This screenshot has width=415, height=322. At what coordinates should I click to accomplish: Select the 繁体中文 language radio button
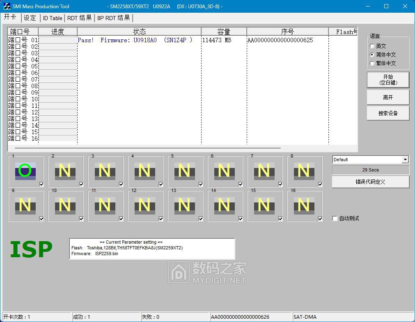coord(372,64)
